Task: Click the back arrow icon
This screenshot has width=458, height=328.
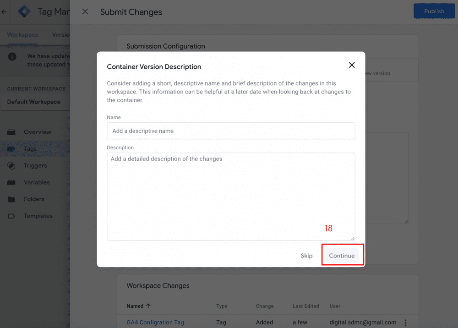Action: [x=4, y=12]
